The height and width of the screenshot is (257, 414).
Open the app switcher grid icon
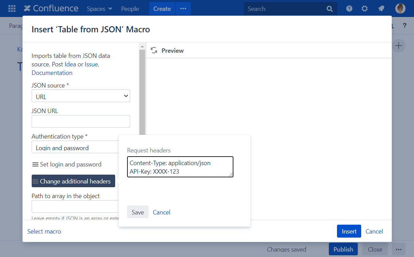click(x=12, y=9)
